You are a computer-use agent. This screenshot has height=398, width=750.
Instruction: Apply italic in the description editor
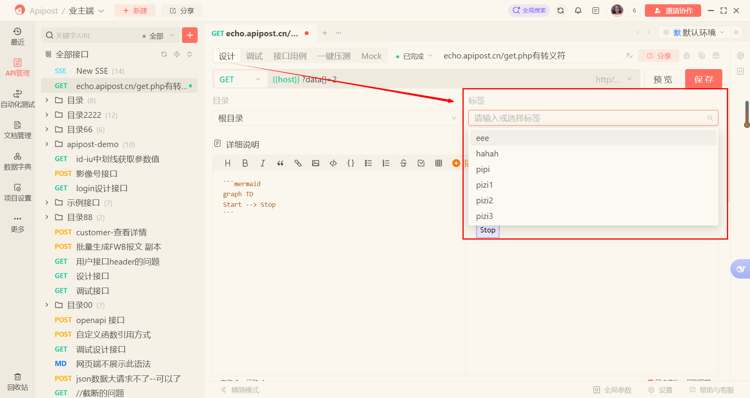pyautogui.click(x=263, y=163)
